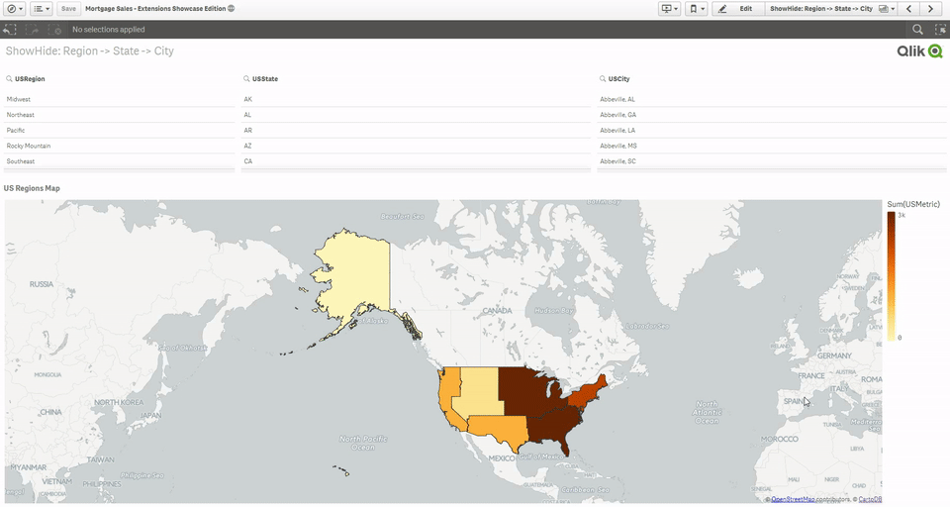Select Northeast in USRegion list
This screenshot has height=507, width=950.
pyautogui.click(x=120, y=115)
